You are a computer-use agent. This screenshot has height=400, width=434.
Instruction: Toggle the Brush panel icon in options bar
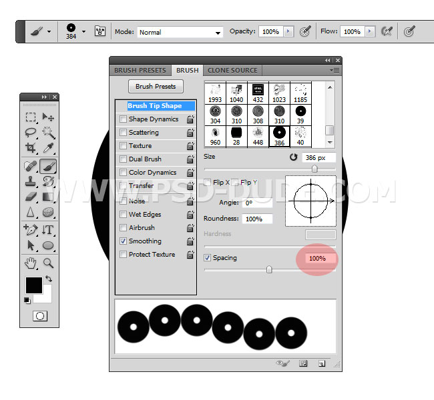[x=100, y=31]
